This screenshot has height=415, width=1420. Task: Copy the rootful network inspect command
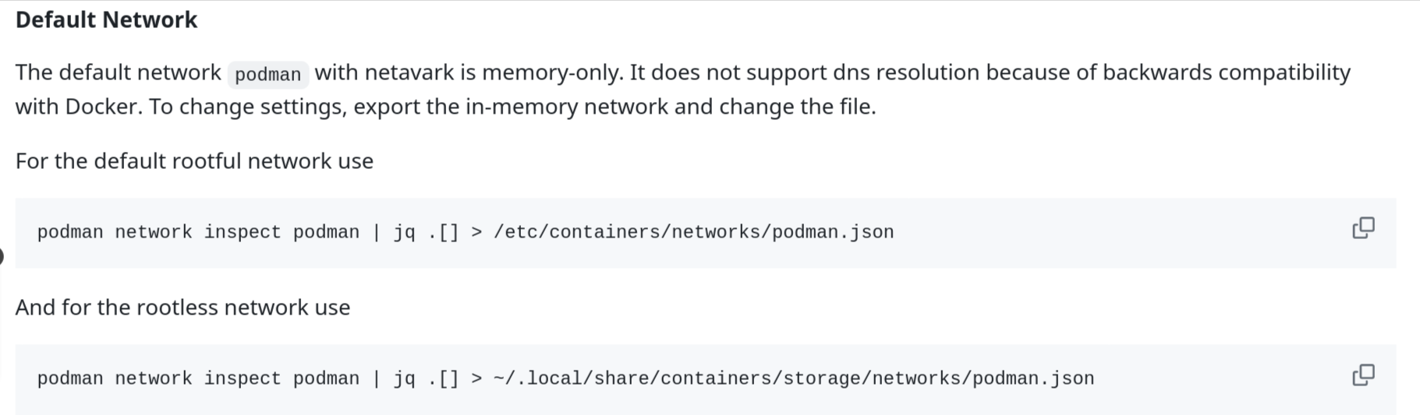coord(1362,228)
